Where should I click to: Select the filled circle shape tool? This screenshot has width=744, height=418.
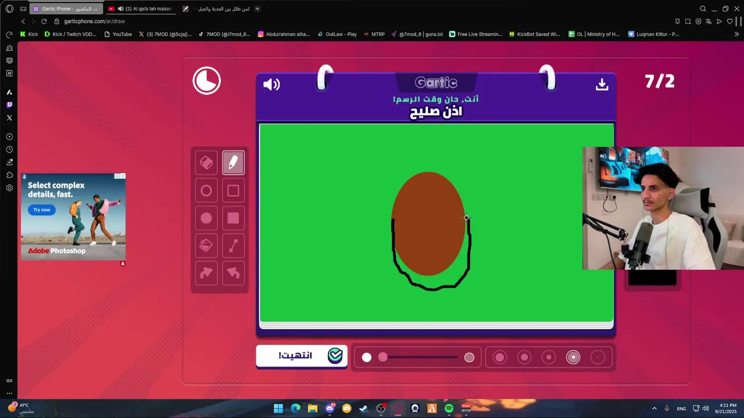point(206,218)
